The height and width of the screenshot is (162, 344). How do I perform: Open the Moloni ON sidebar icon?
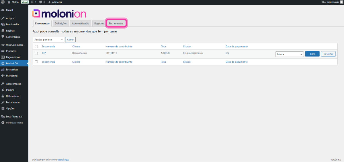click(3, 63)
